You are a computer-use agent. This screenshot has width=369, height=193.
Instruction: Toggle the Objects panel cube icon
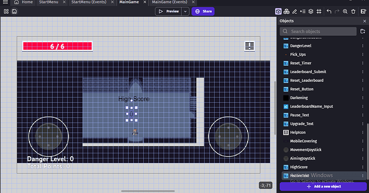coord(278,11)
